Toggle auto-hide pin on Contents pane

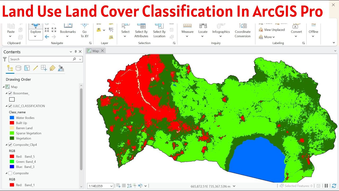click(75, 52)
